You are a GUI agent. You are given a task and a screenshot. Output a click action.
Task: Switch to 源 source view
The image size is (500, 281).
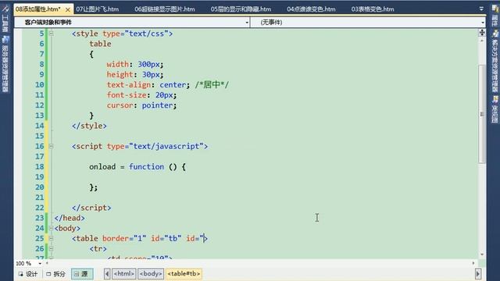click(x=82, y=274)
